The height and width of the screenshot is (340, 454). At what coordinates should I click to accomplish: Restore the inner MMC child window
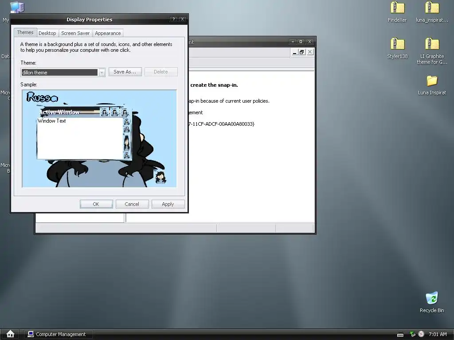click(x=302, y=52)
